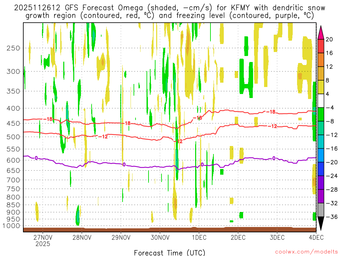Click the black bottom arrow of color bar
Image resolution: width=341 pixels, height=256 pixels.
tap(321, 224)
